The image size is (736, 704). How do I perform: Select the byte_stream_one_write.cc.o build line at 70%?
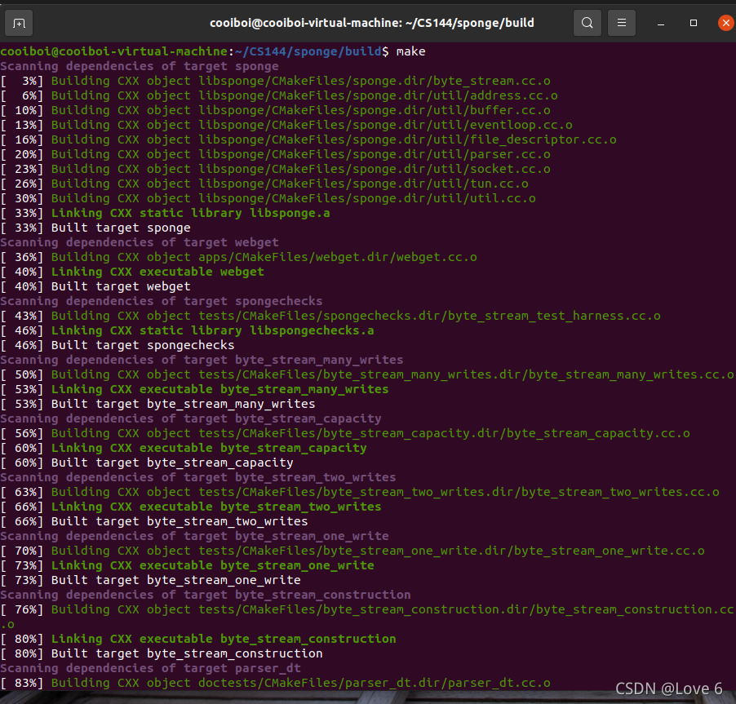pos(352,551)
